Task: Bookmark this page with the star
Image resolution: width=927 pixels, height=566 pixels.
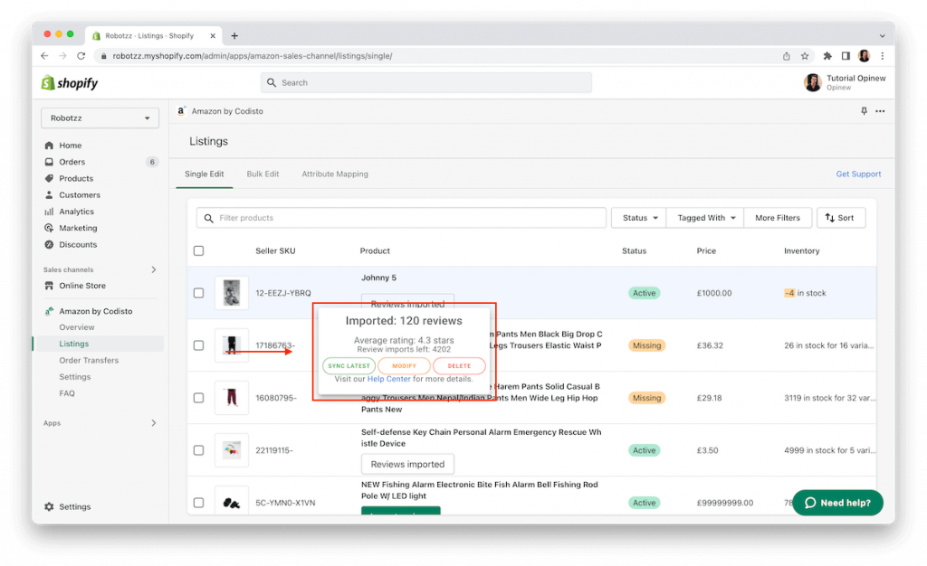Action: pos(805,56)
